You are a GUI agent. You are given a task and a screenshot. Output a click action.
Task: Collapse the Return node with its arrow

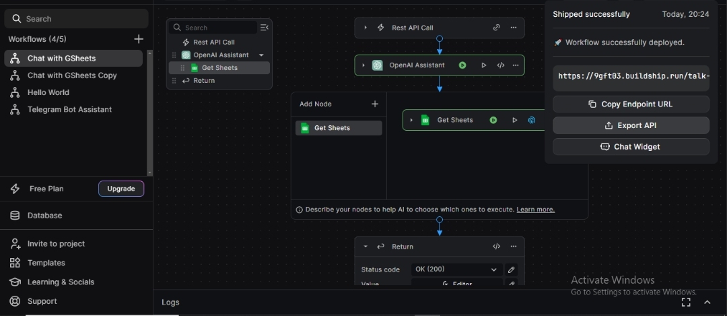366,247
